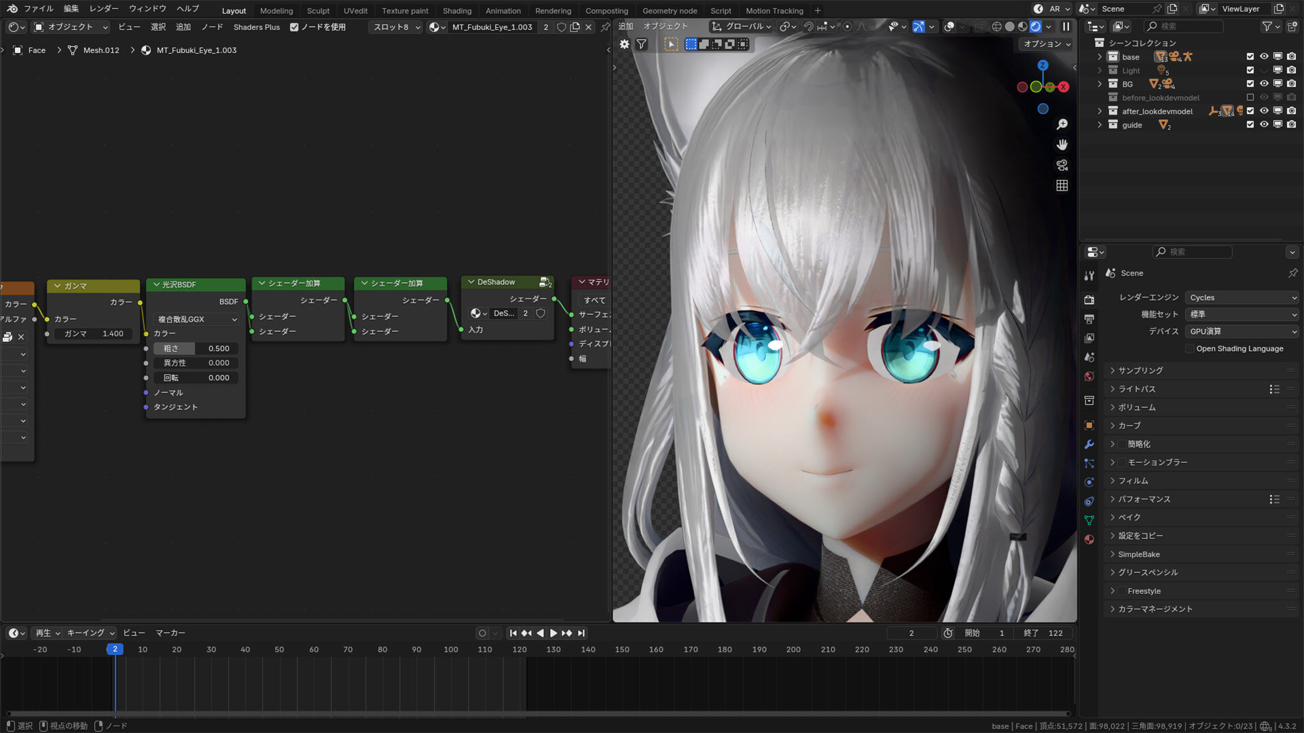Open the Feature Set (標準) dropdown
This screenshot has width=1304, height=733.
pyautogui.click(x=1242, y=314)
